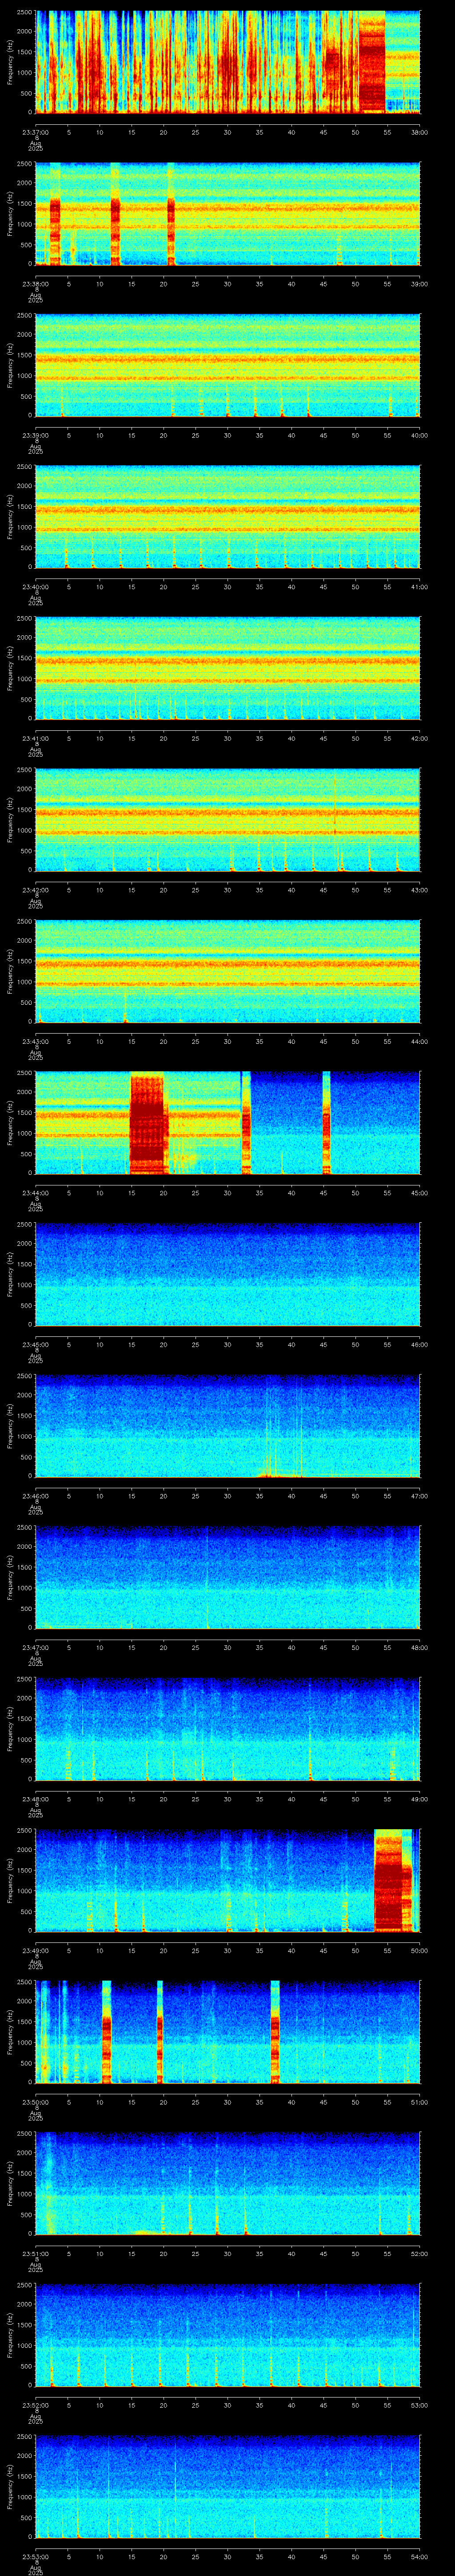Image resolution: width=455 pixels, height=2576 pixels.
Task: Click the Frequency (Hz) axis label of 23:53 panel
Action: [x=10, y=2486]
